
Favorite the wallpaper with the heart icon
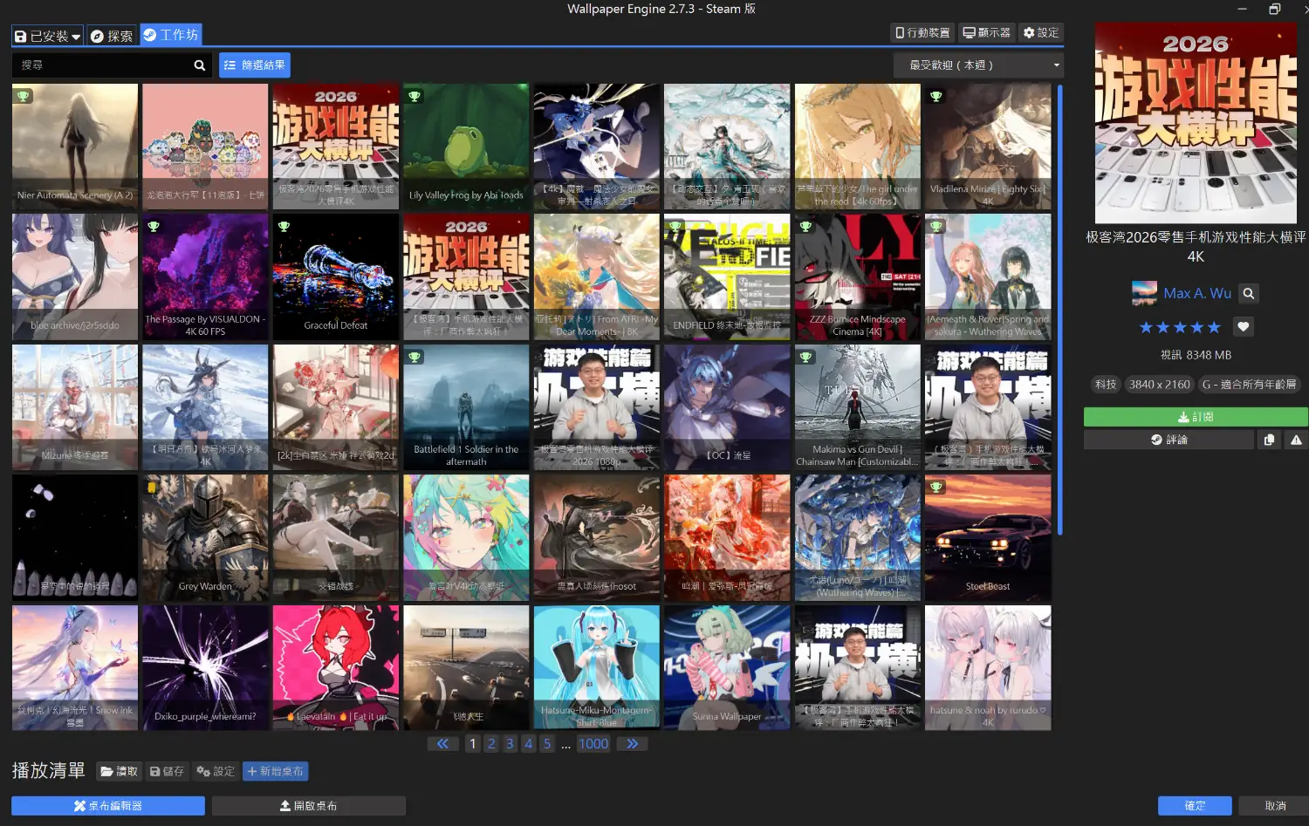coord(1244,327)
